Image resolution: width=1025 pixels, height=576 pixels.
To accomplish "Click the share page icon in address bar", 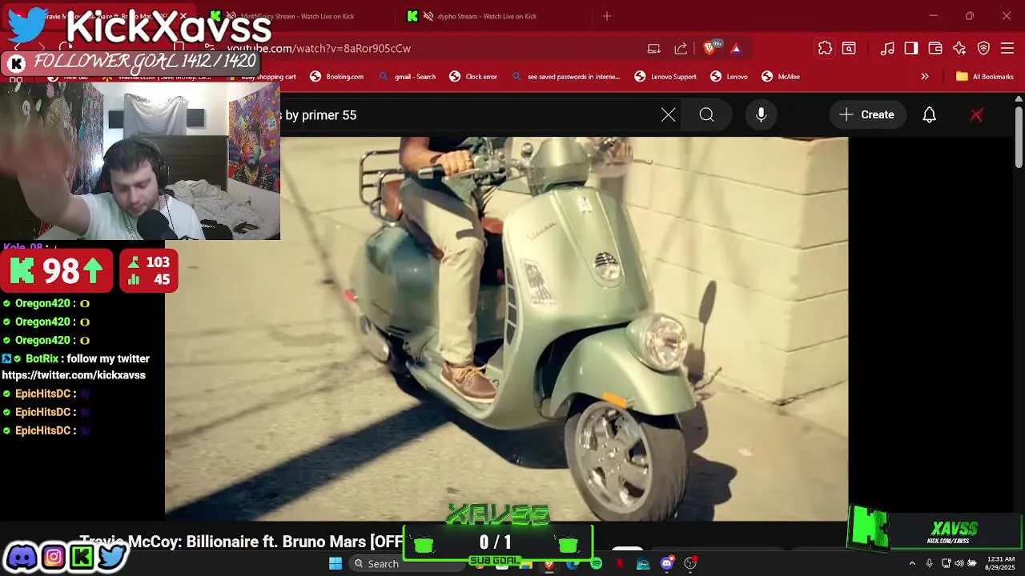I will pyautogui.click(x=681, y=49).
